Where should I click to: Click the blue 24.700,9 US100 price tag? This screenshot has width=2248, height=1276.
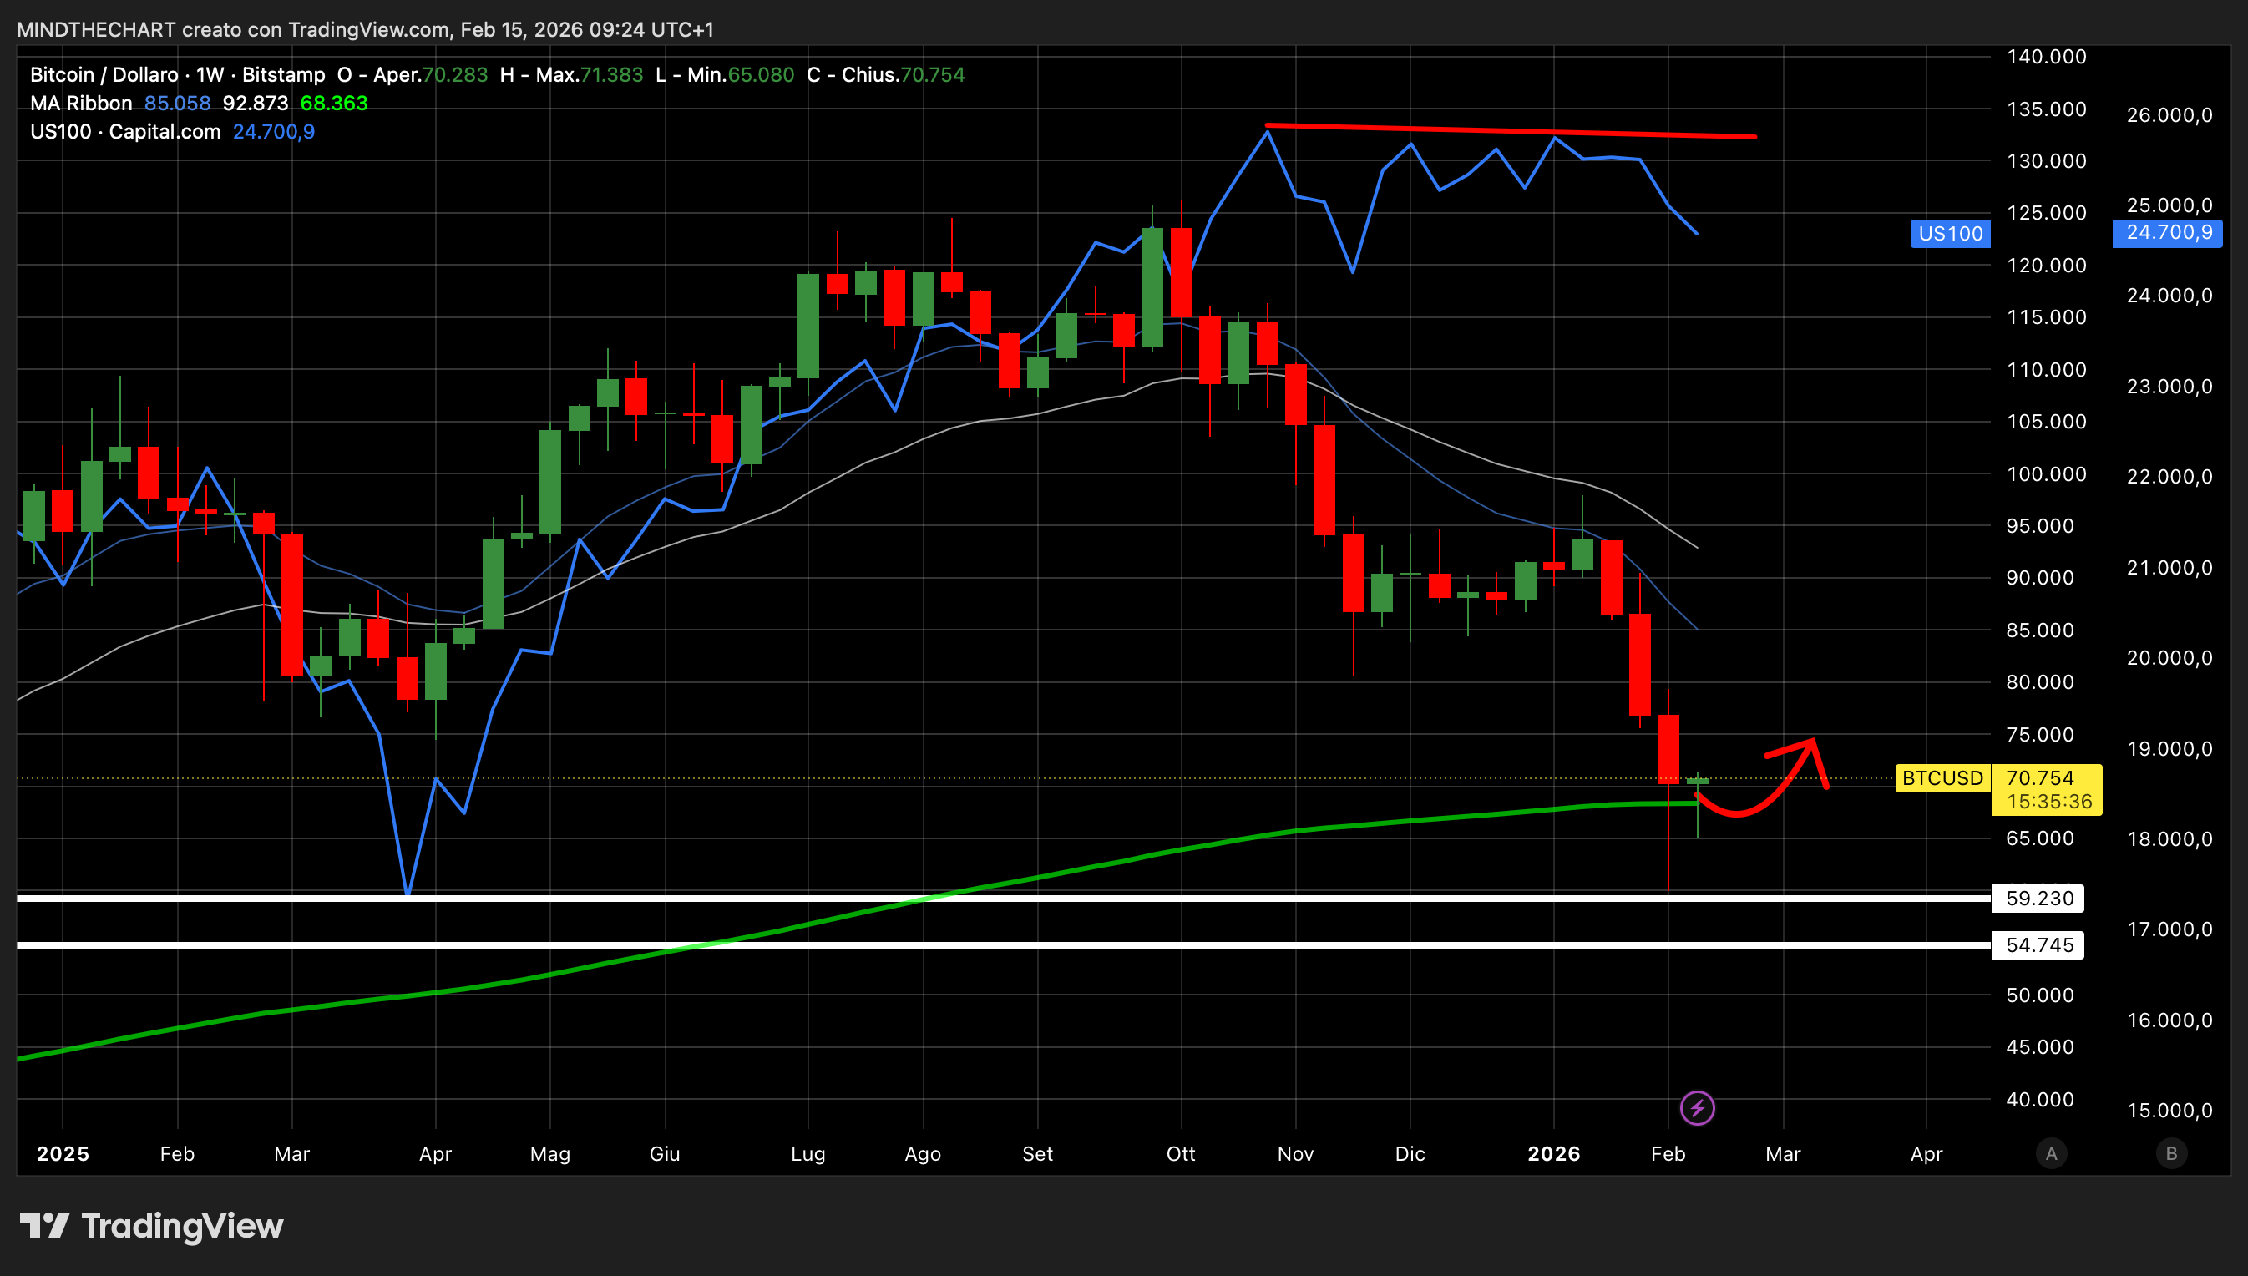2167,233
